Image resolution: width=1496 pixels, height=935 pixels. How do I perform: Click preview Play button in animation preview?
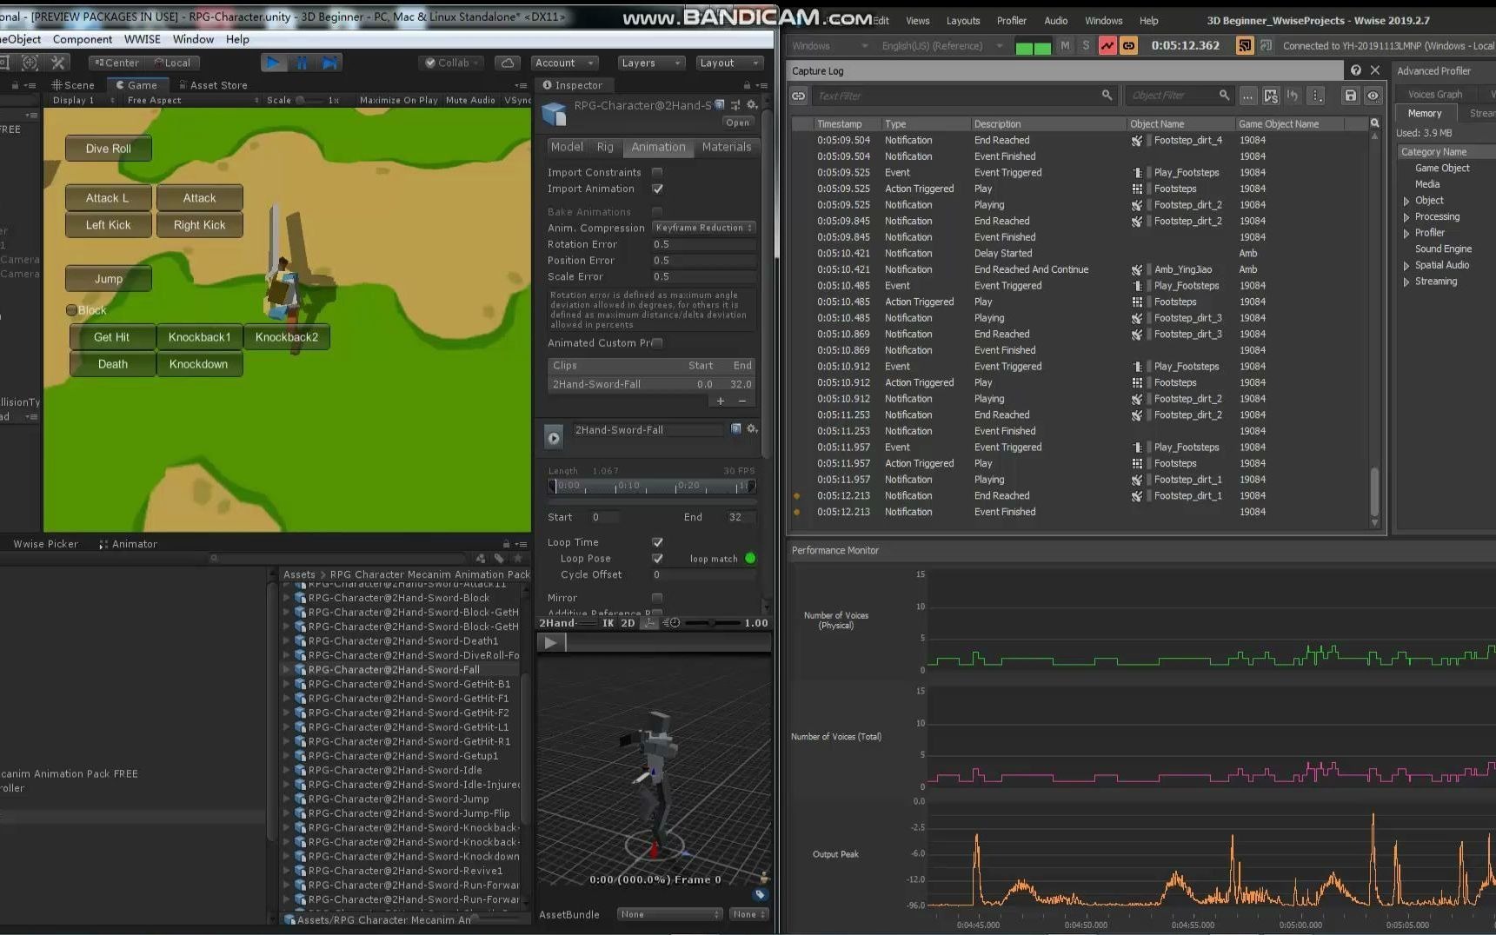pyautogui.click(x=550, y=642)
